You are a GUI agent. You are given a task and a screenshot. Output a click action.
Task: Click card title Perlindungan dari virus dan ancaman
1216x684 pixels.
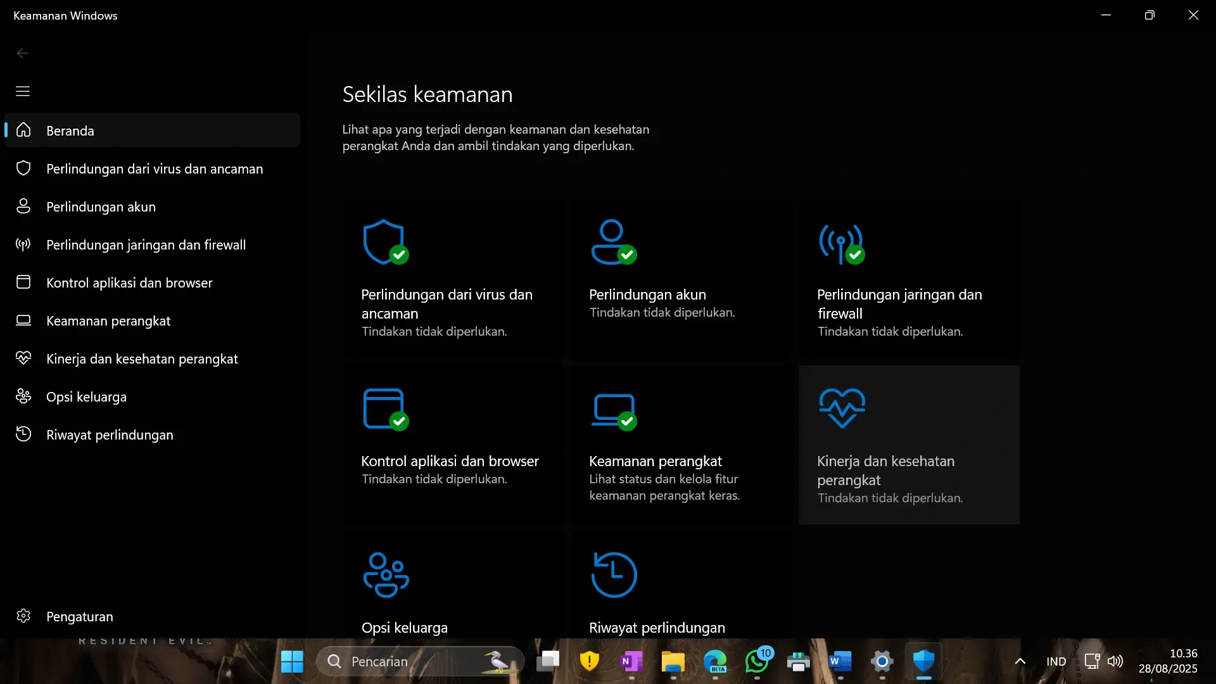coord(446,304)
